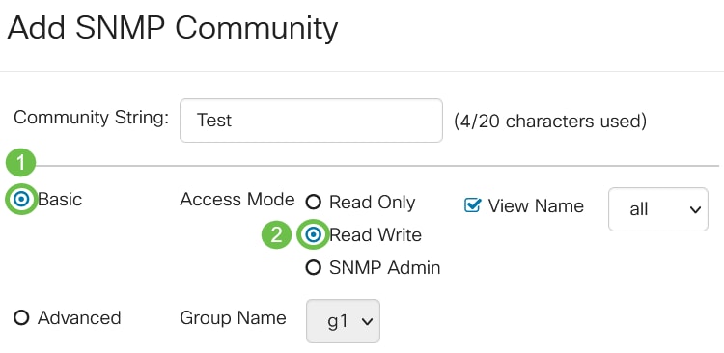
Task: Click the Add SNMP Community heading
Action: [x=173, y=29]
